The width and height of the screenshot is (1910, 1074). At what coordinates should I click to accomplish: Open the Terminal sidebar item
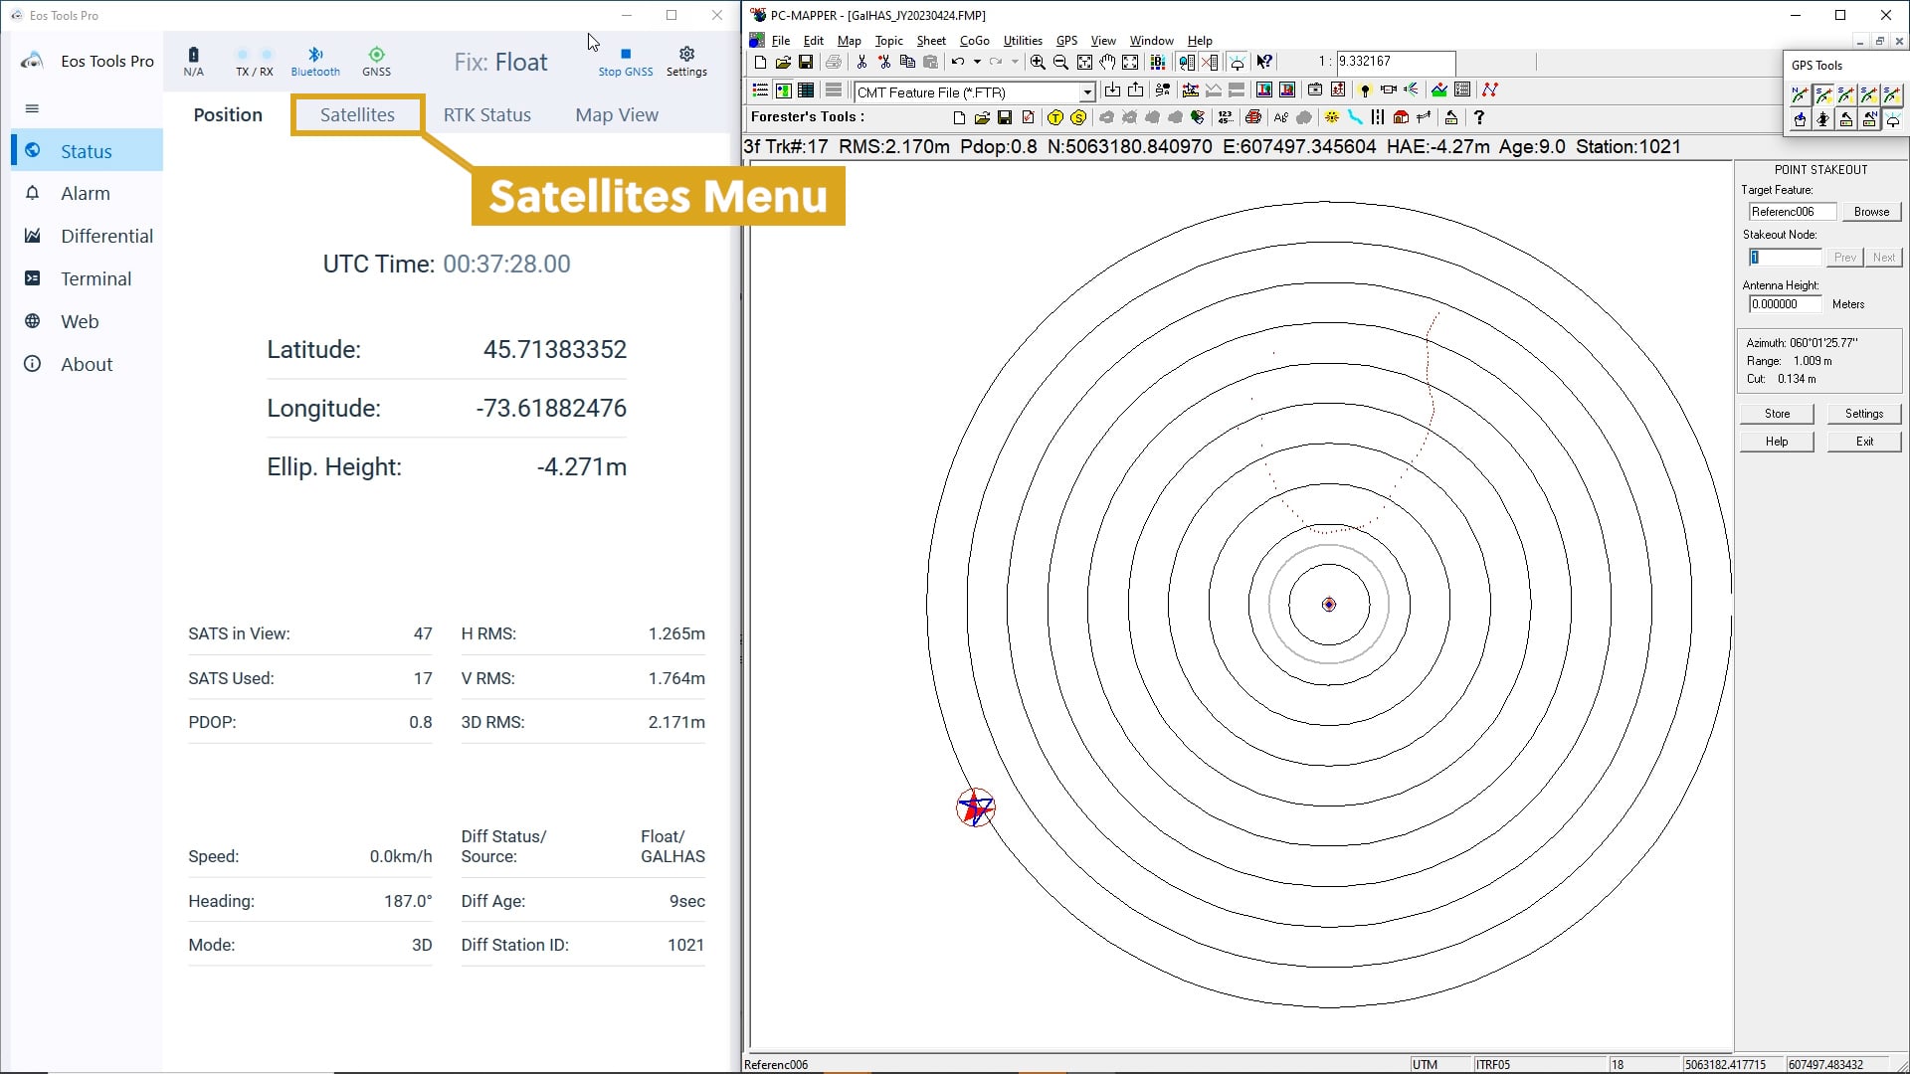coord(87,278)
